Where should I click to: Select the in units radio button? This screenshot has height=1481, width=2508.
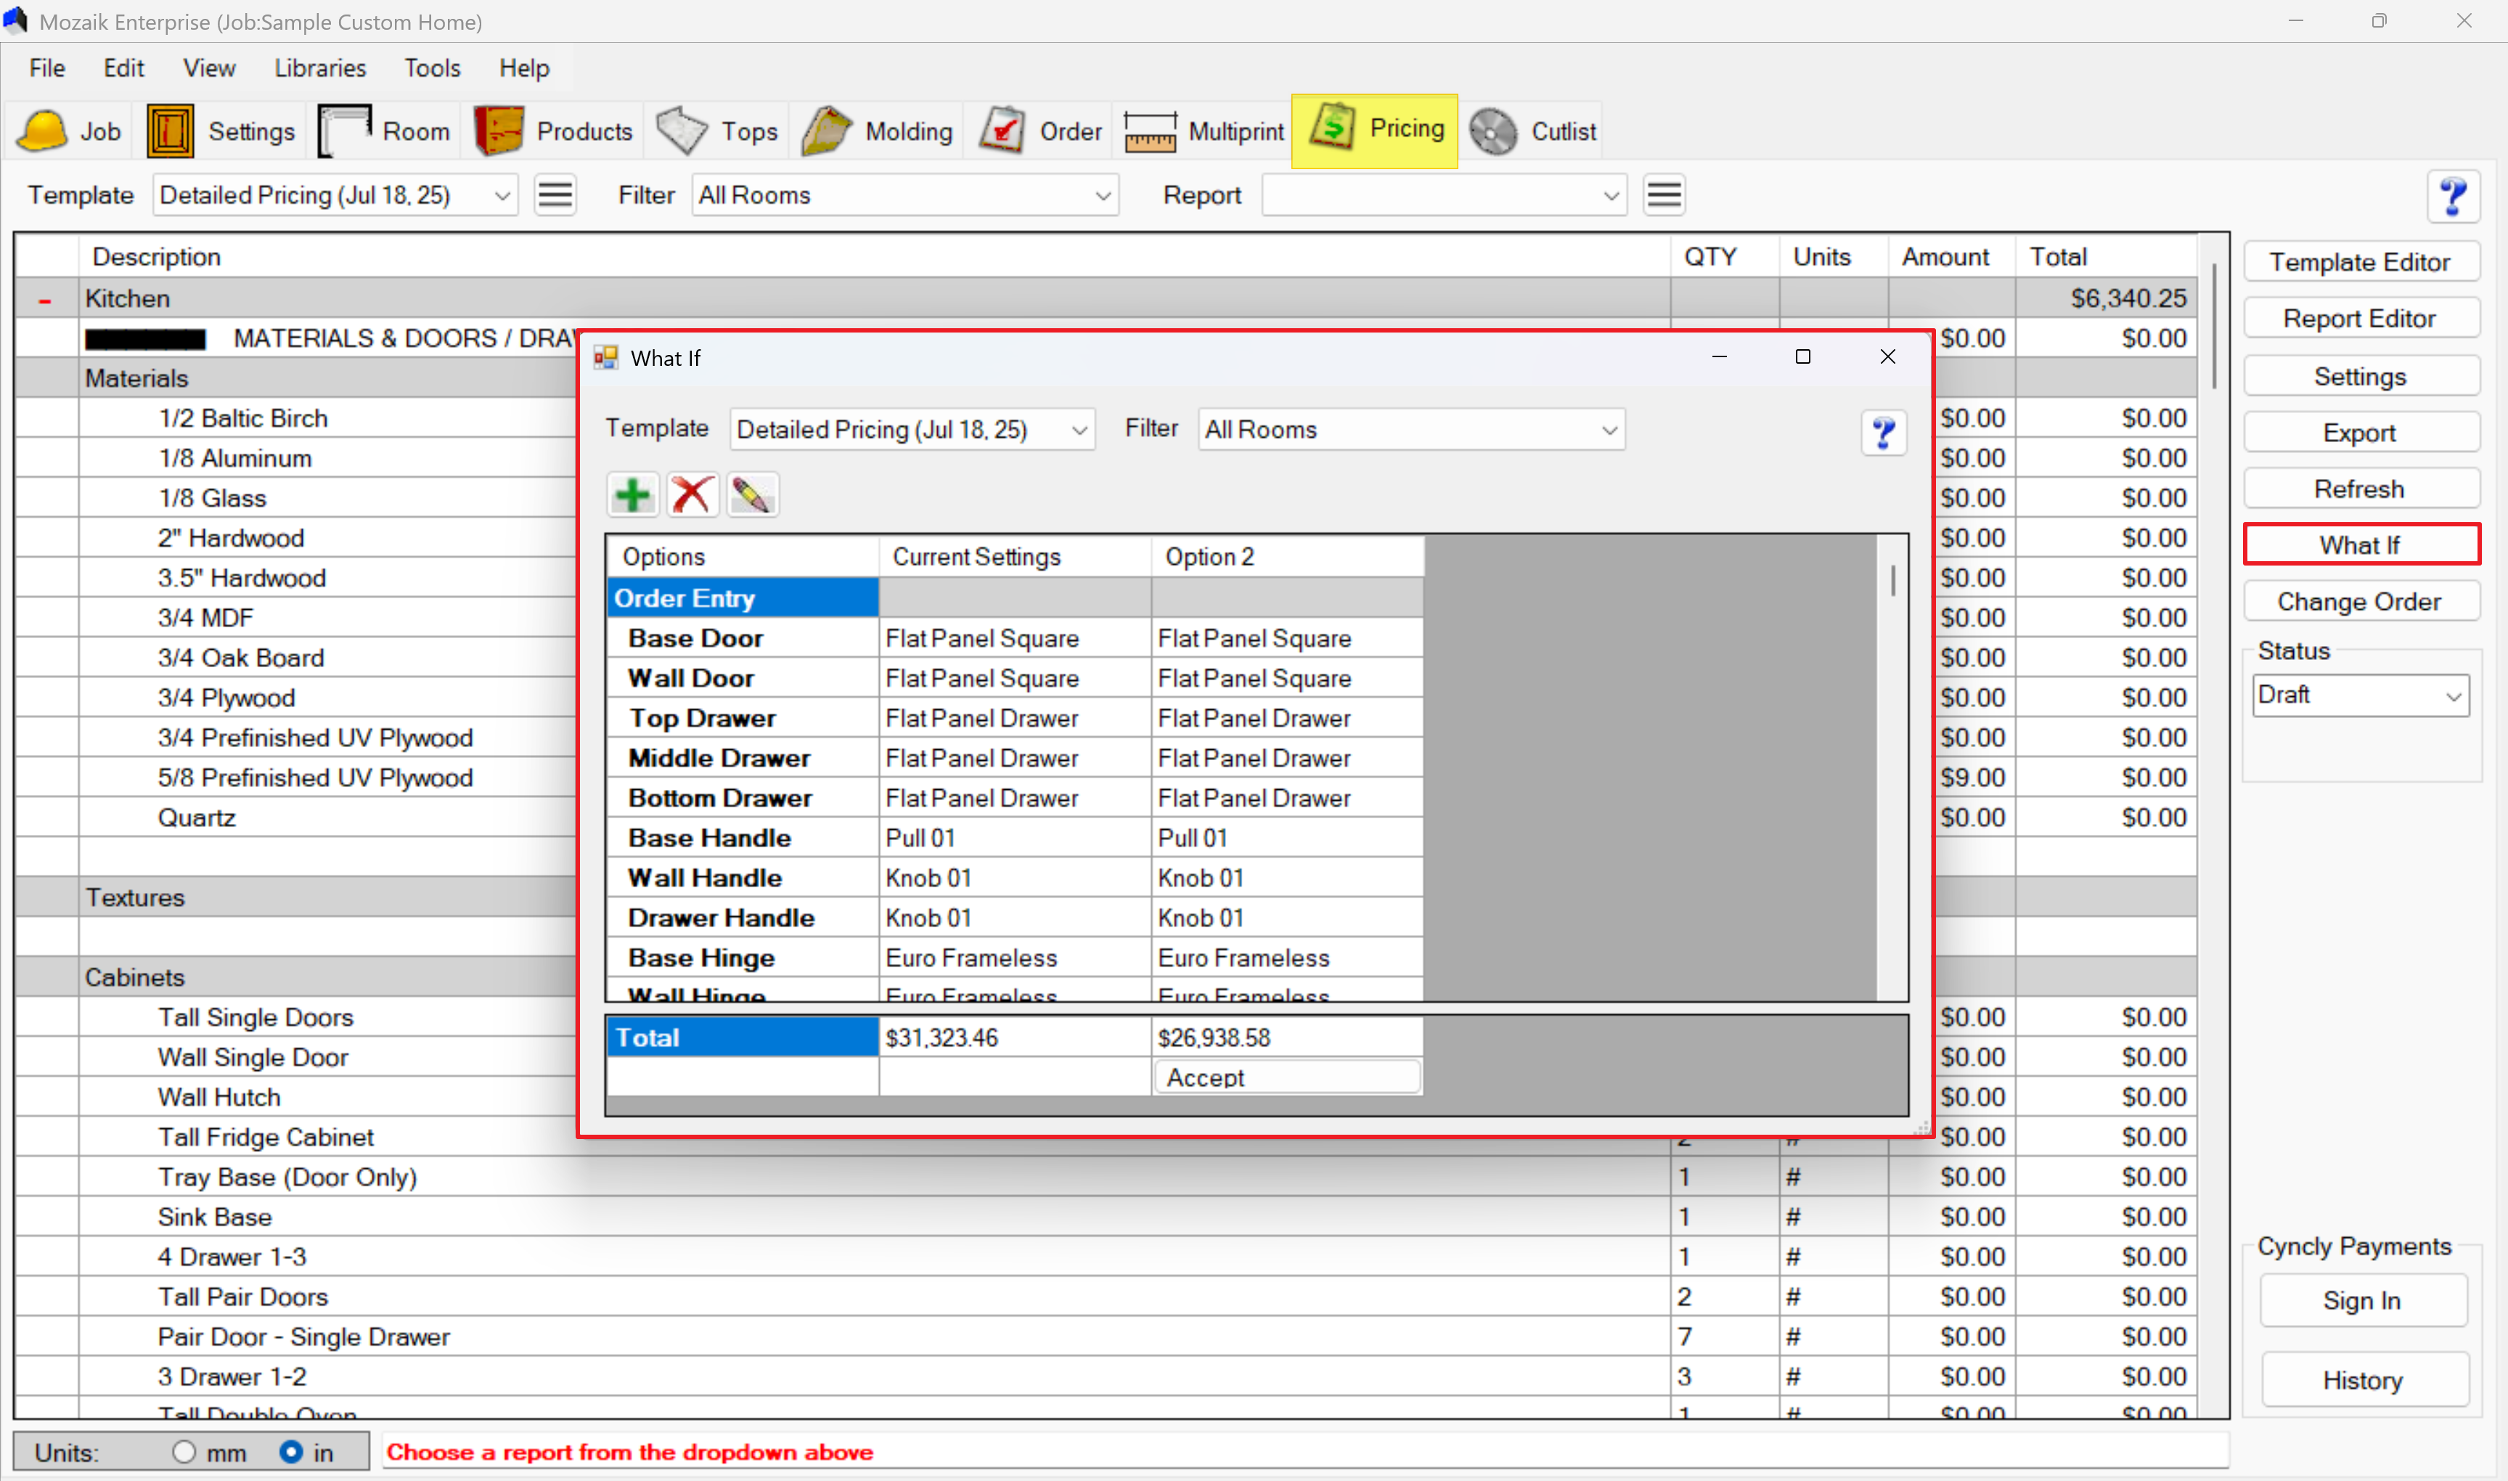coord(291,1451)
